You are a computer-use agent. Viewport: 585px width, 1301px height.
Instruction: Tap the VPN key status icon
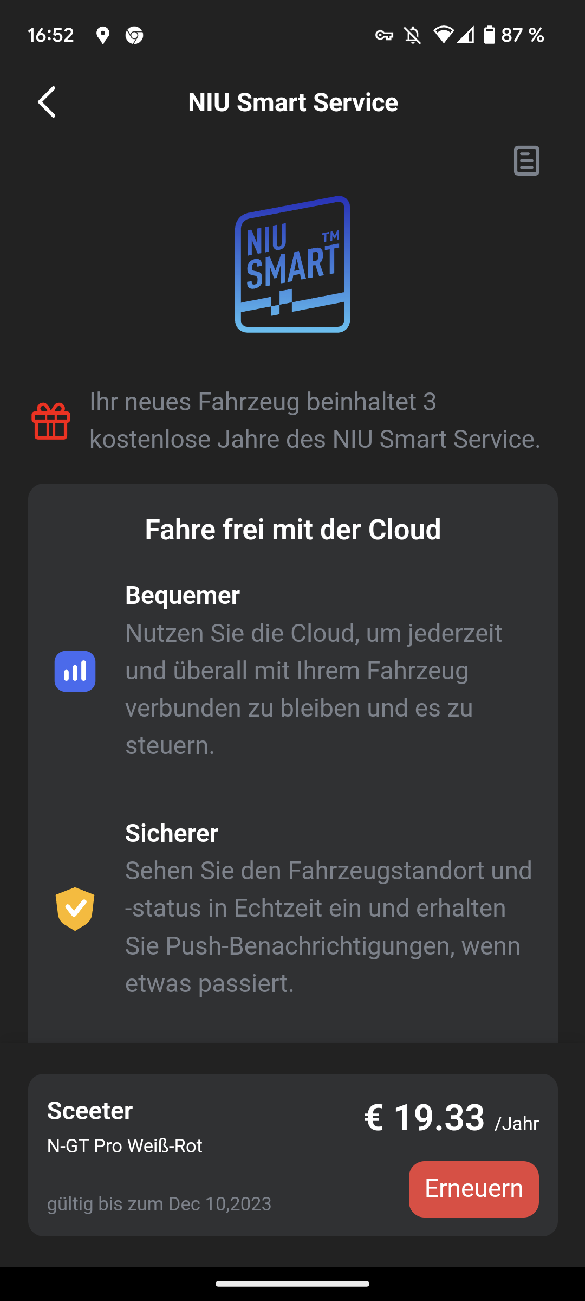(384, 36)
